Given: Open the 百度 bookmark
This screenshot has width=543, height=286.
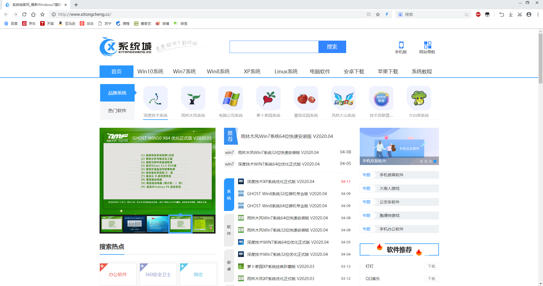Looking at the screenshot, I should pos(11,24).
